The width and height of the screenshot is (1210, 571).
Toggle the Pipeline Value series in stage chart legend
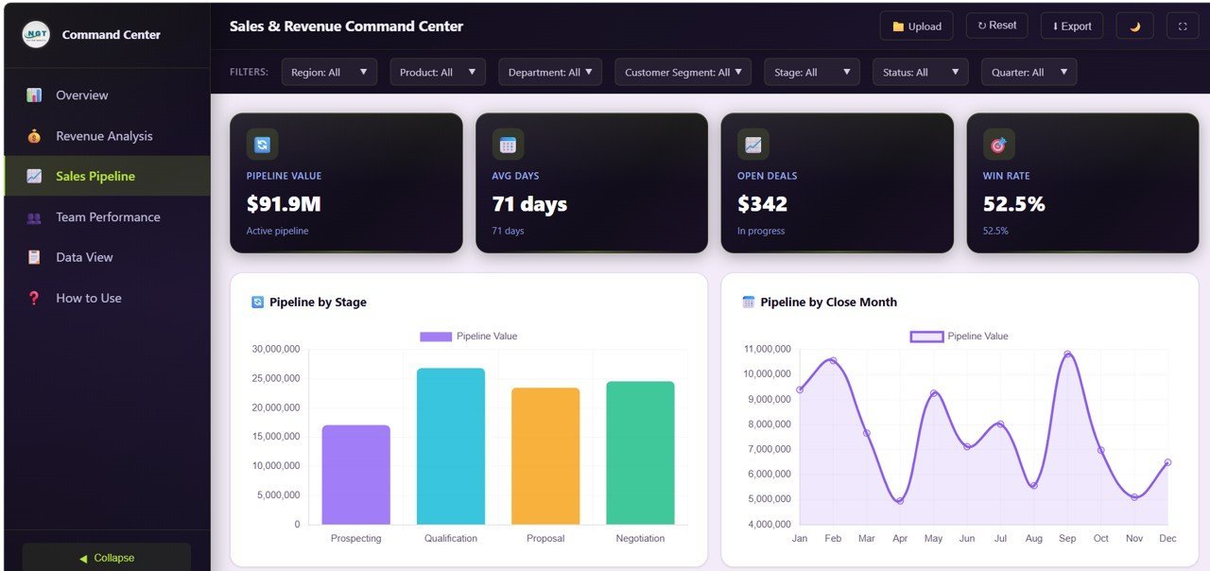pyautogui.click(x=468, y=336)
